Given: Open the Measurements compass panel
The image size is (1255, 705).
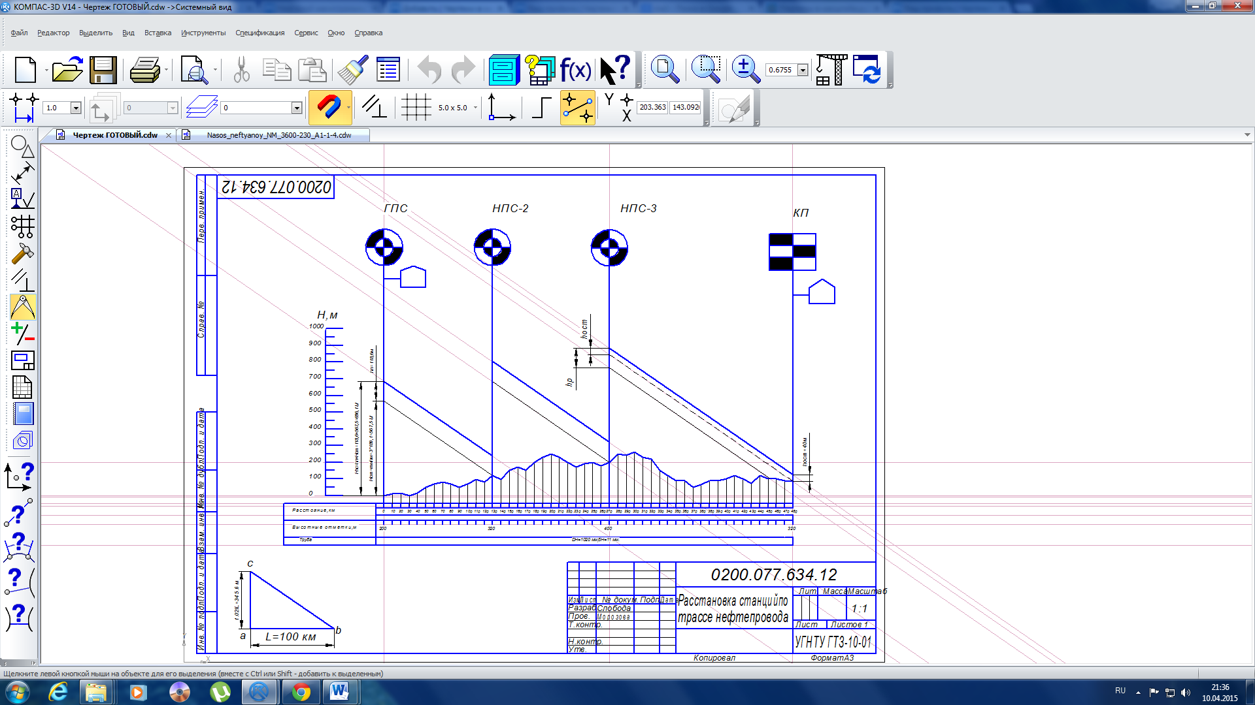Looking at the screenshot, I should [22, 307].
